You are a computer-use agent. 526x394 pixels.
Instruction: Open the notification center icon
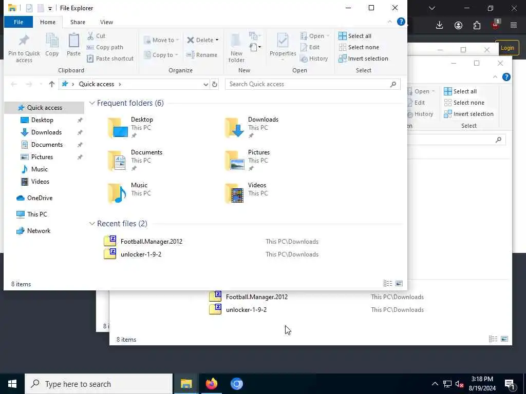pyautogui.click(x=510, y=384)
